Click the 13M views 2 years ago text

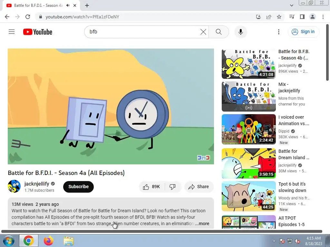[35, 204]
